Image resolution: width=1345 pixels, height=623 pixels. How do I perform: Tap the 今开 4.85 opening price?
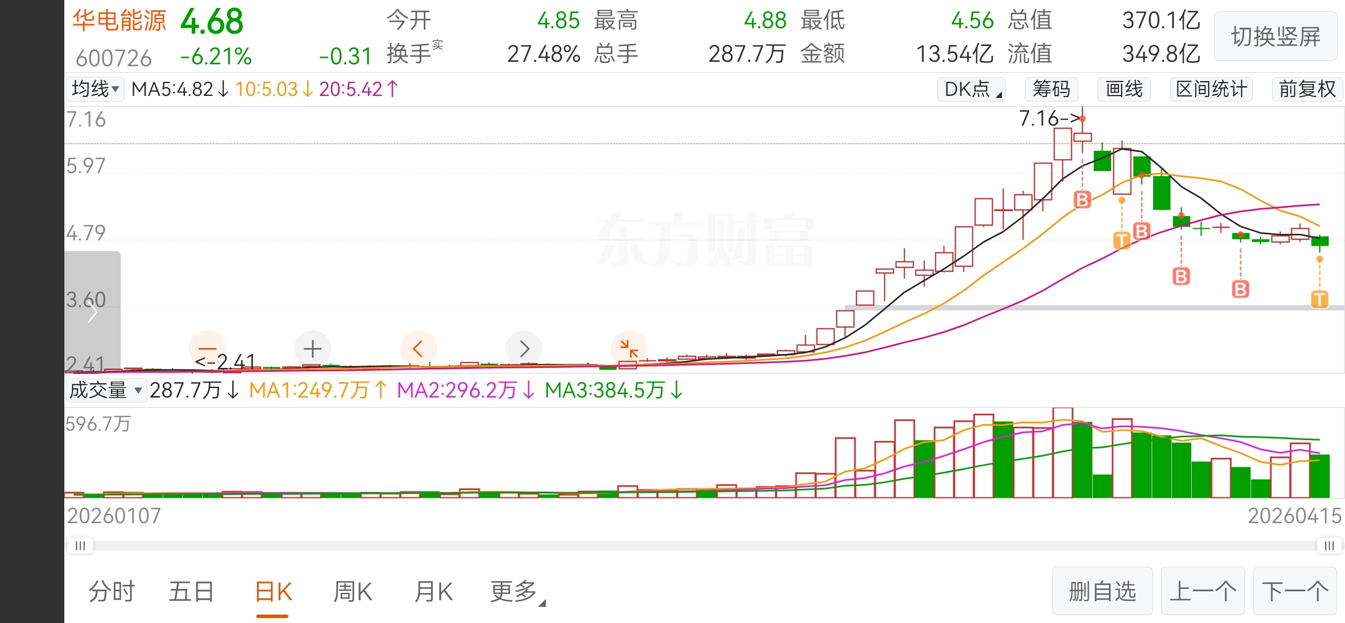(483, 20)
